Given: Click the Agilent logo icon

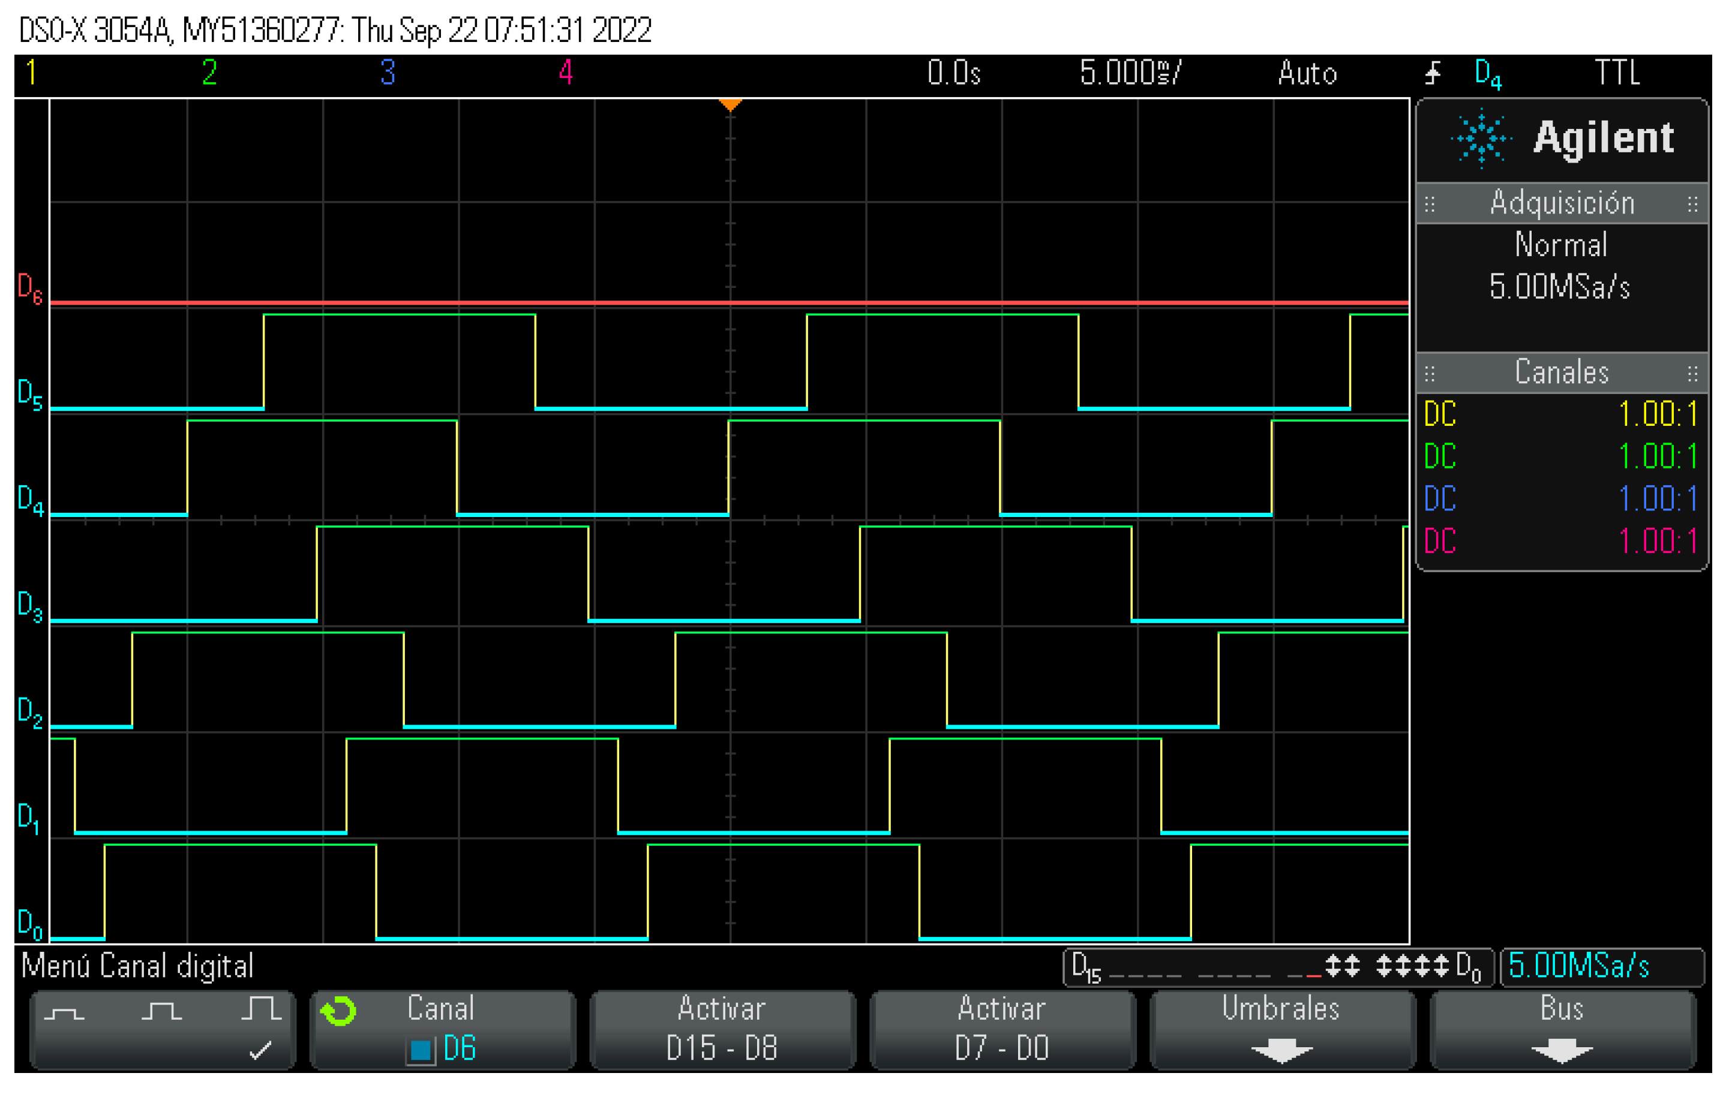Looking at the screenshot, I should 1481,139.
